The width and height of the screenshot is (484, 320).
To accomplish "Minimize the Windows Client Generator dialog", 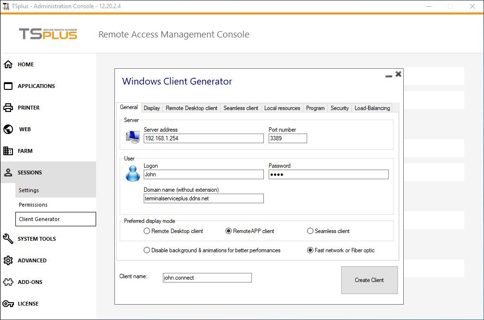I will click(389, 75).
